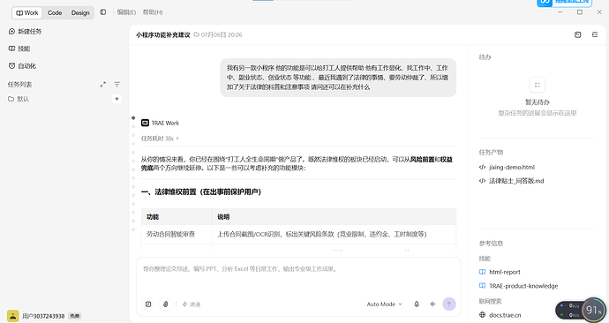This screenshot has width=609, height=323.
Task: Switch to the Work tab
Action: coord(26,13)
